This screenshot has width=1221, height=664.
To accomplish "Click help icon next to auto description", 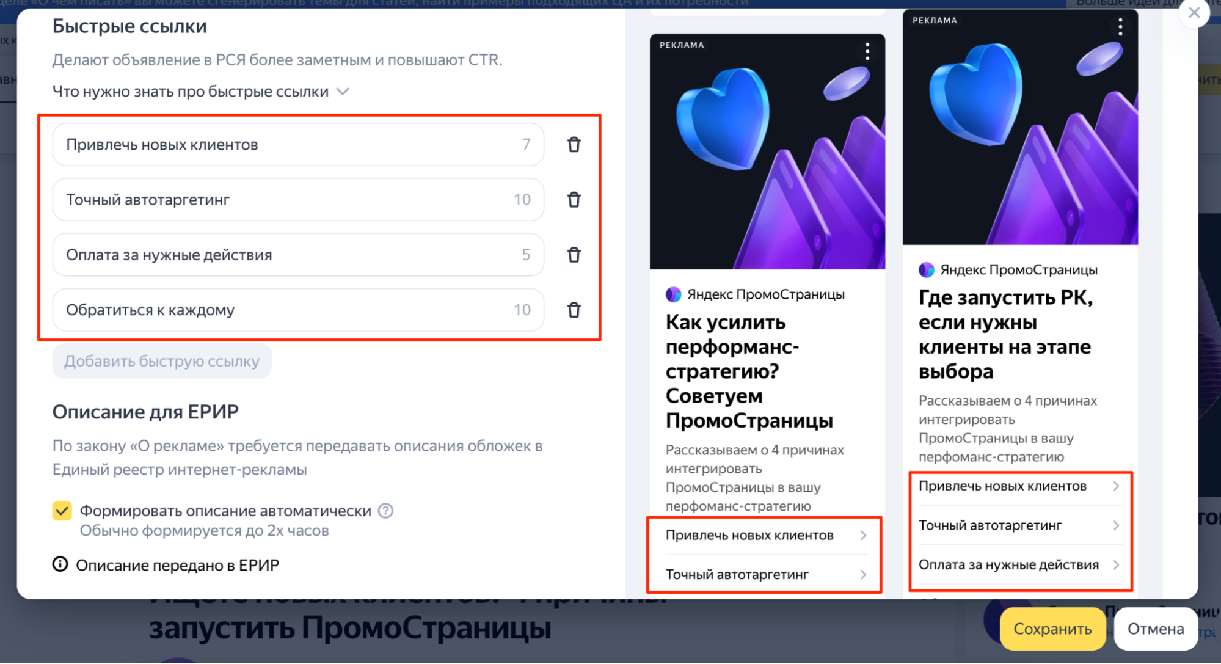I will point(385,511).
